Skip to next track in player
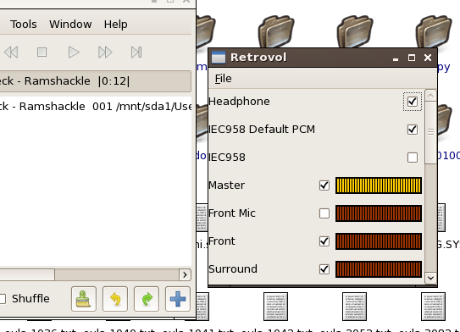The width and height of the screenshot is (460, 332). 136,53
